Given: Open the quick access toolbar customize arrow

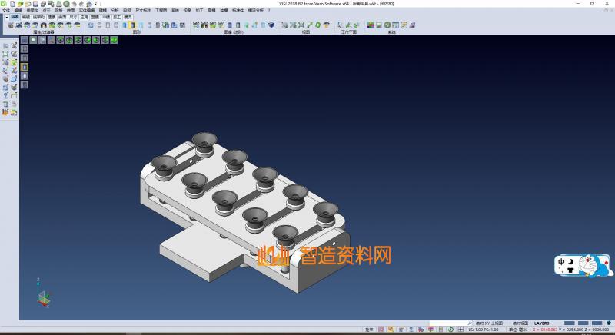Looking at the screenshot, I should point(95,4).
